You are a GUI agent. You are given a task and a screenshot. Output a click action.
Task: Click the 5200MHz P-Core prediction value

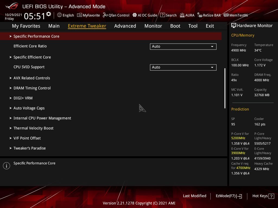click(x=238, y=138)
